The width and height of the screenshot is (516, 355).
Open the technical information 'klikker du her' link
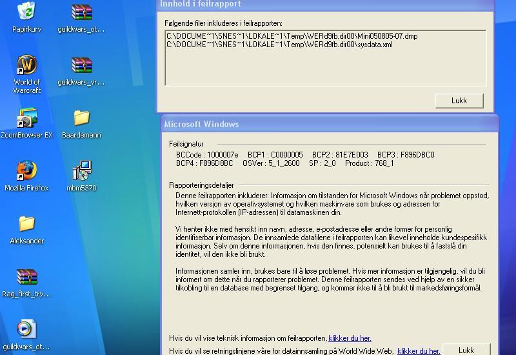click(x=350, y=338)
